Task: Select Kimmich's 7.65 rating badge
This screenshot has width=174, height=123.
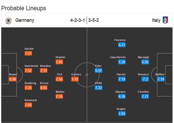Action: pyautogui.click(x=28, y=105)
